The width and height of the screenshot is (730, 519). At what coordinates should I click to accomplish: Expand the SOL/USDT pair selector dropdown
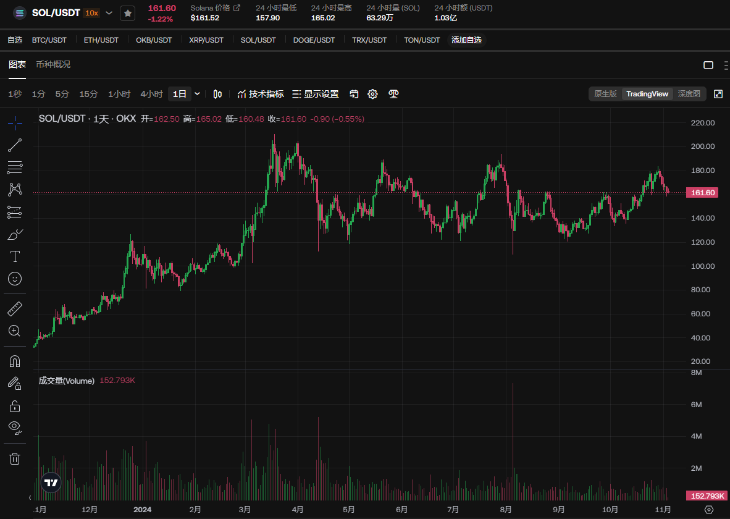(x=109, y=13)
